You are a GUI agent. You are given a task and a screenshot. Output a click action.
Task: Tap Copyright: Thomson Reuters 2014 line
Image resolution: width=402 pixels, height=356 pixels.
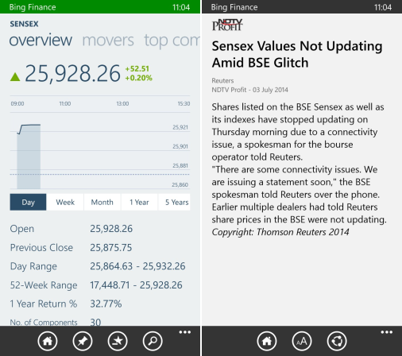tap(280, 232)
